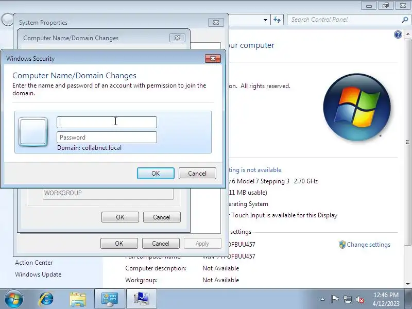
Task: Cancel the Windows Security dialog
Action: pos(197,174)
